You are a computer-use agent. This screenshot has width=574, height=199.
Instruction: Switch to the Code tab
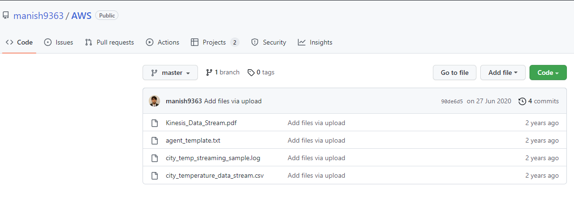point(19,42)
